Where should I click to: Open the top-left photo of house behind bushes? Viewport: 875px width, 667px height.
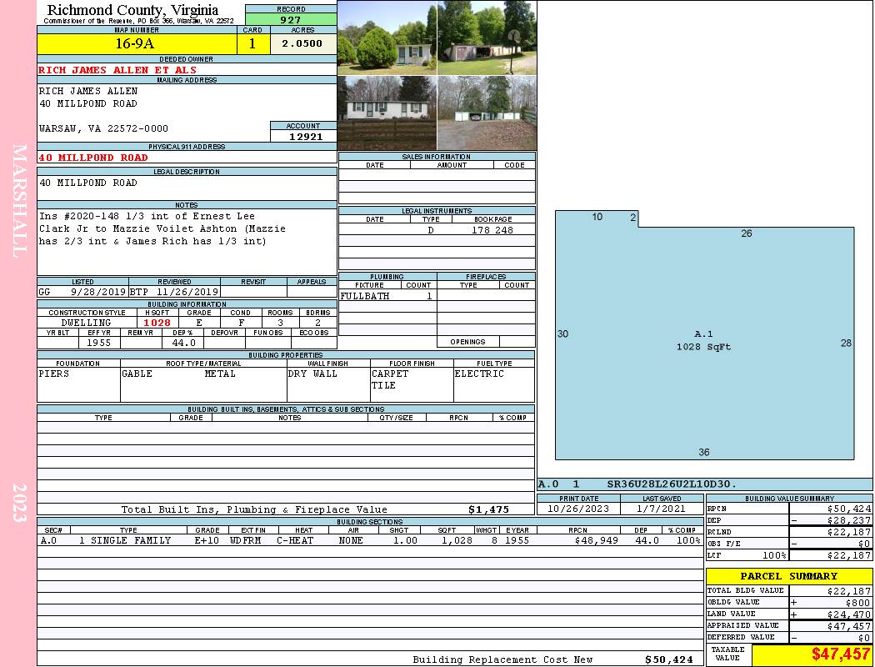[387, 38]
